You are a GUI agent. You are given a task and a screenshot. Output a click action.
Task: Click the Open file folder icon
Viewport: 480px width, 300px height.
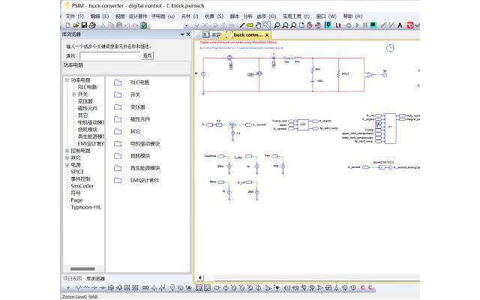point(76,25)
